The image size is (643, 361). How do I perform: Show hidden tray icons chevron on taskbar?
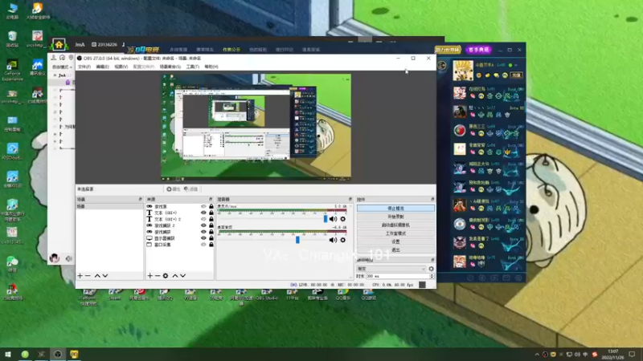point(537,355)
